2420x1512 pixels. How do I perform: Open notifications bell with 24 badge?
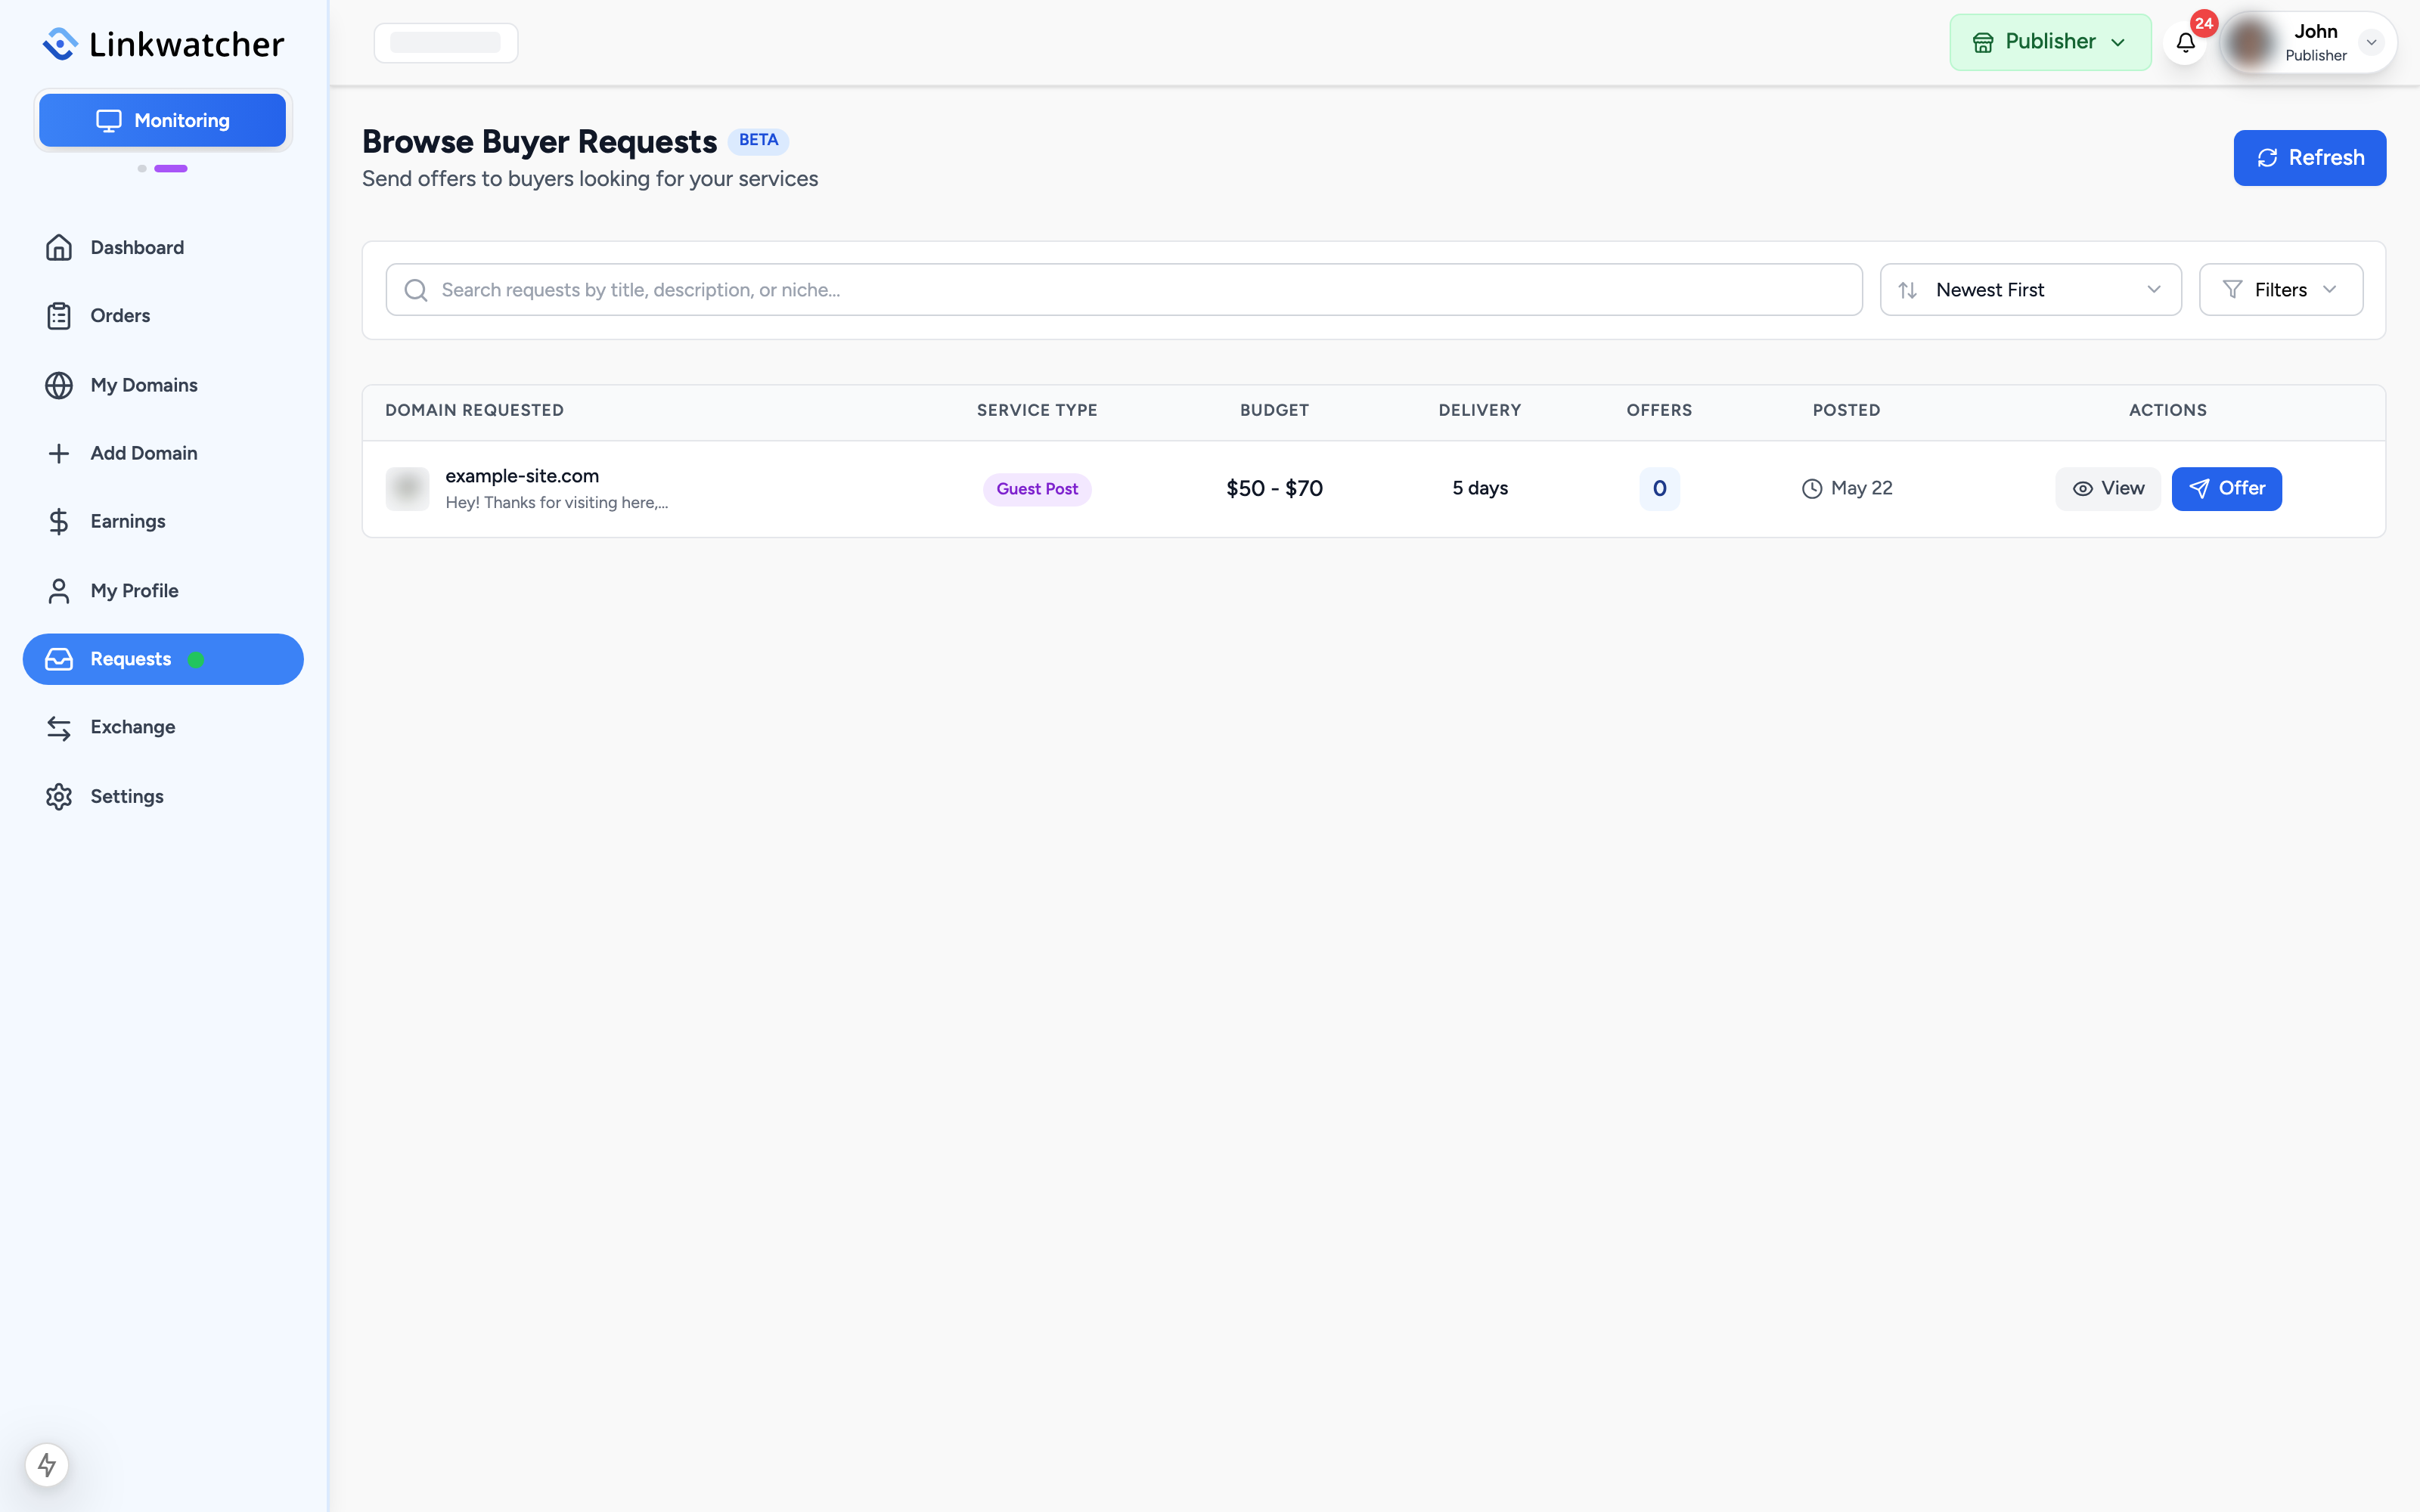[2186, 42]
